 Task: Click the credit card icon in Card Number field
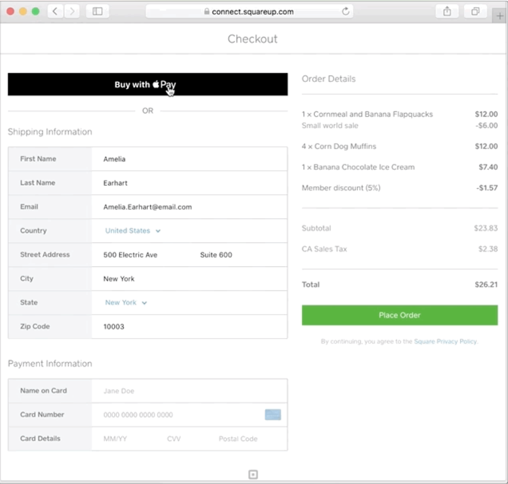[273, 415]
